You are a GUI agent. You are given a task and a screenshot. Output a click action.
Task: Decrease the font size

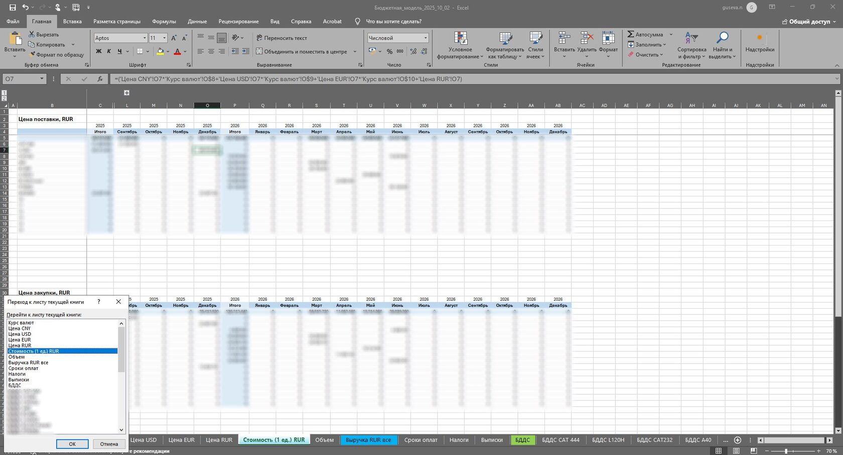point(184,38)
